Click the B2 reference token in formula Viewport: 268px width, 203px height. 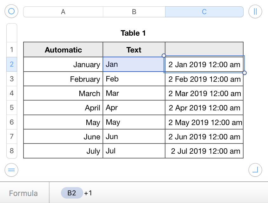pyautogui.click(x=72, y=193)
